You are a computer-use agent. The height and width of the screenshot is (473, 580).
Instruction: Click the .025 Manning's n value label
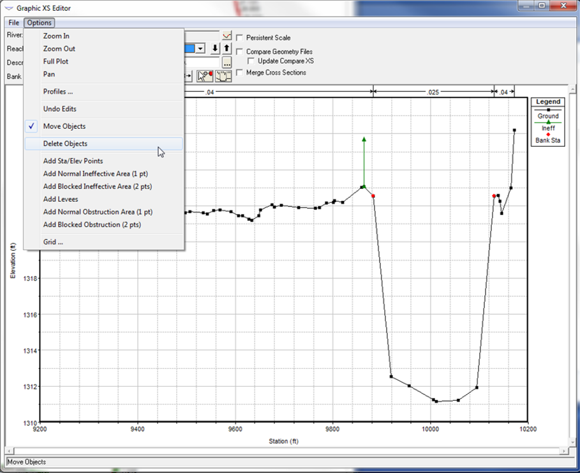click(x=433, y=92)
